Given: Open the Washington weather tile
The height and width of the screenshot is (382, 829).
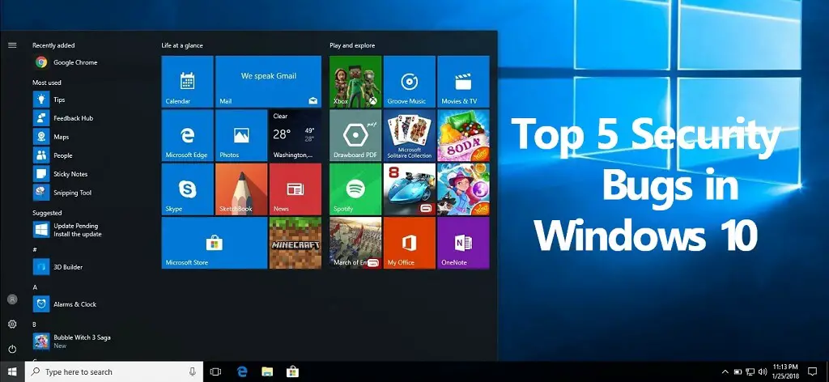Looking at the screenshot, I should click(295, 135).
